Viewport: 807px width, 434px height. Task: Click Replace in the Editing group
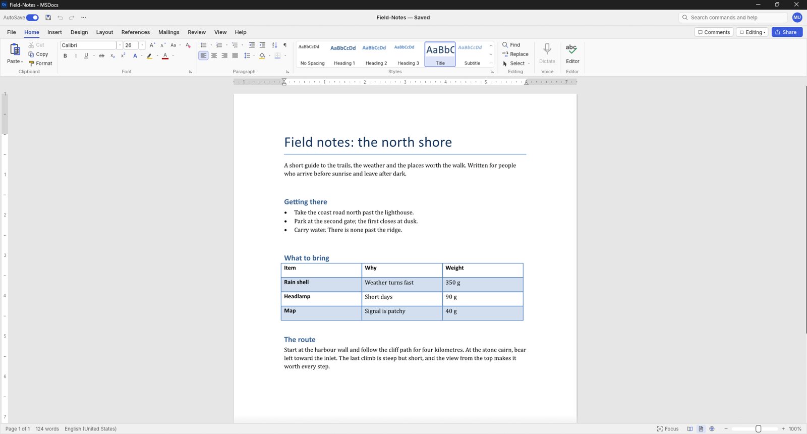click(515, 55)
